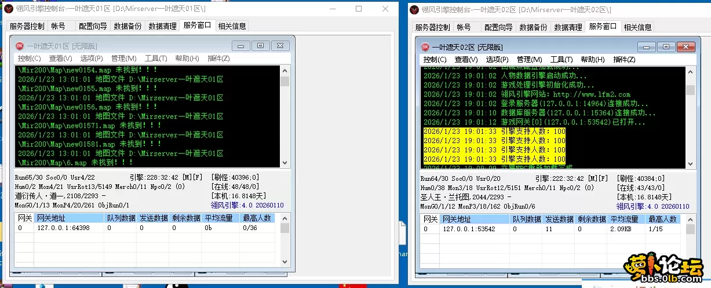Open 管理(M) menu in 一叶遮天01区 window
The image size is (711, 288).
123,59
